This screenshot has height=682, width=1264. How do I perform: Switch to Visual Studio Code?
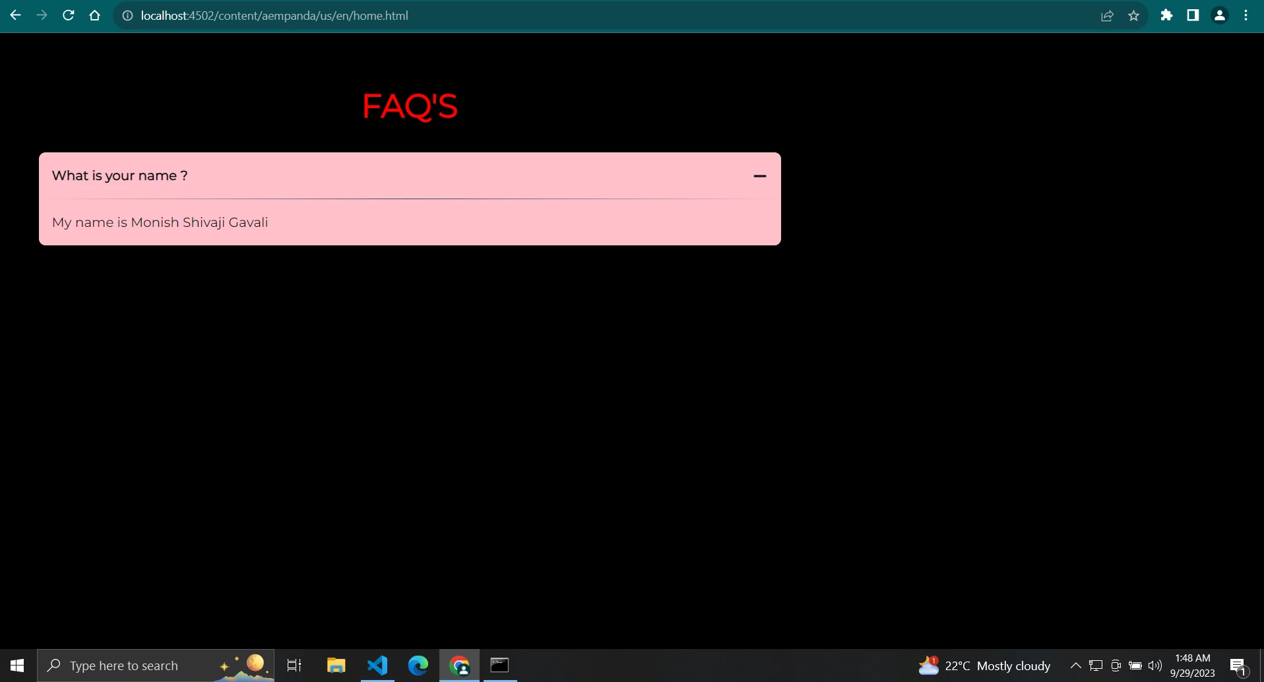(x=377, y=666)
